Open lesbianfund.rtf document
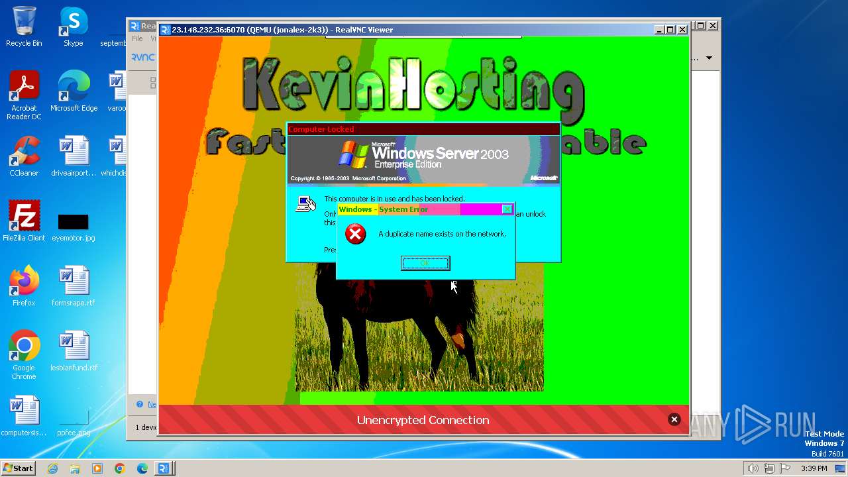 point(74,351)
